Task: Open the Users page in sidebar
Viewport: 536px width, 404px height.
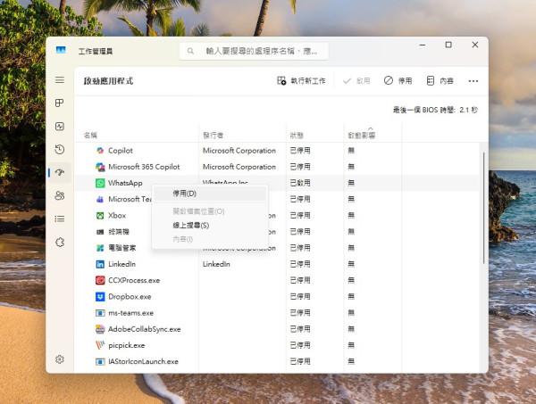Action: pos(60,195)
